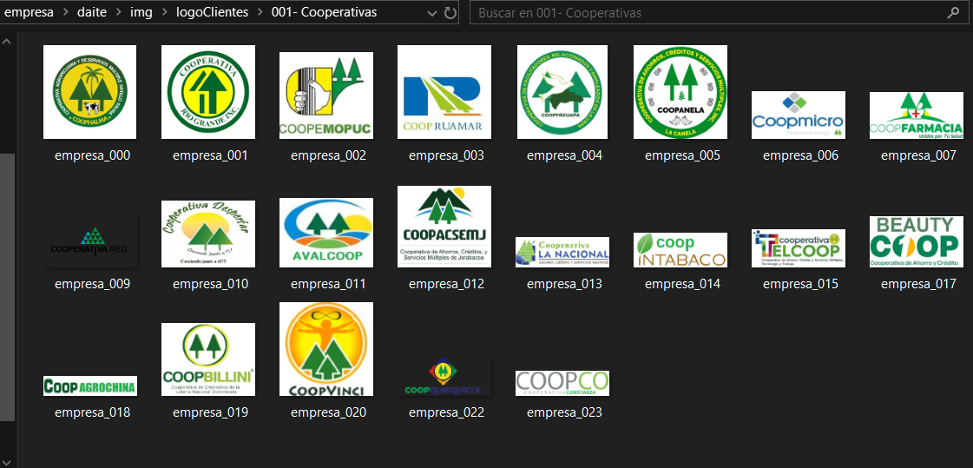973x468 pixels.
Task: Select the Coopmicro logo thumbnail
Action: point(798,115)
